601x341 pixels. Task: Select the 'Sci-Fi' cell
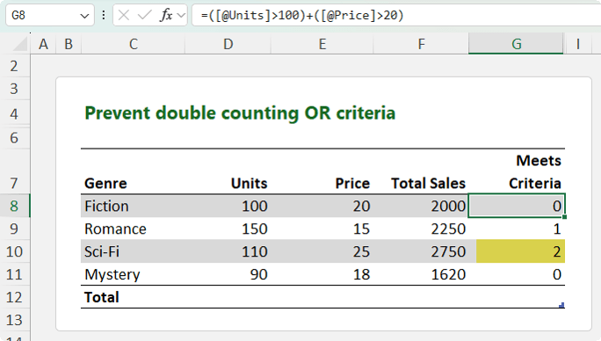tap(133, 251)
